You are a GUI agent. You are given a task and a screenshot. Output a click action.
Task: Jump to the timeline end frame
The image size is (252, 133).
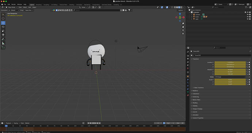pyautogui.click(x=100, y=123)
